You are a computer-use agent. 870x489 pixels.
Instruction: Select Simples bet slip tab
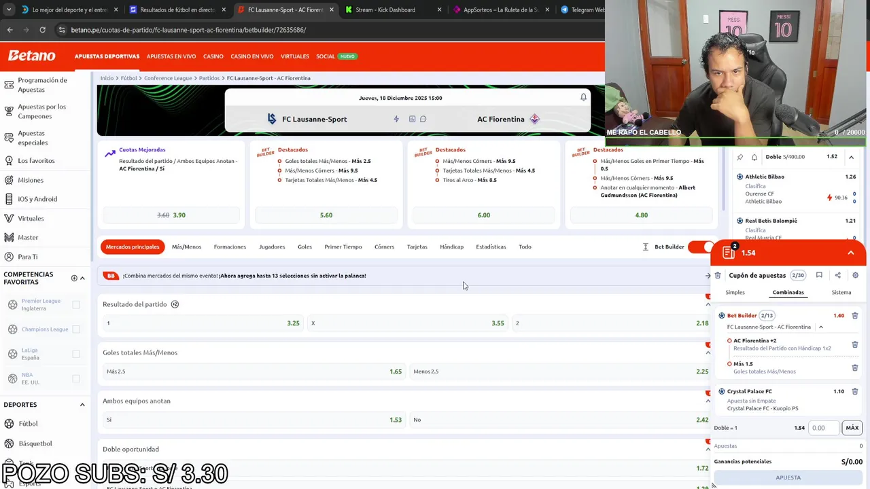point(735,292)
